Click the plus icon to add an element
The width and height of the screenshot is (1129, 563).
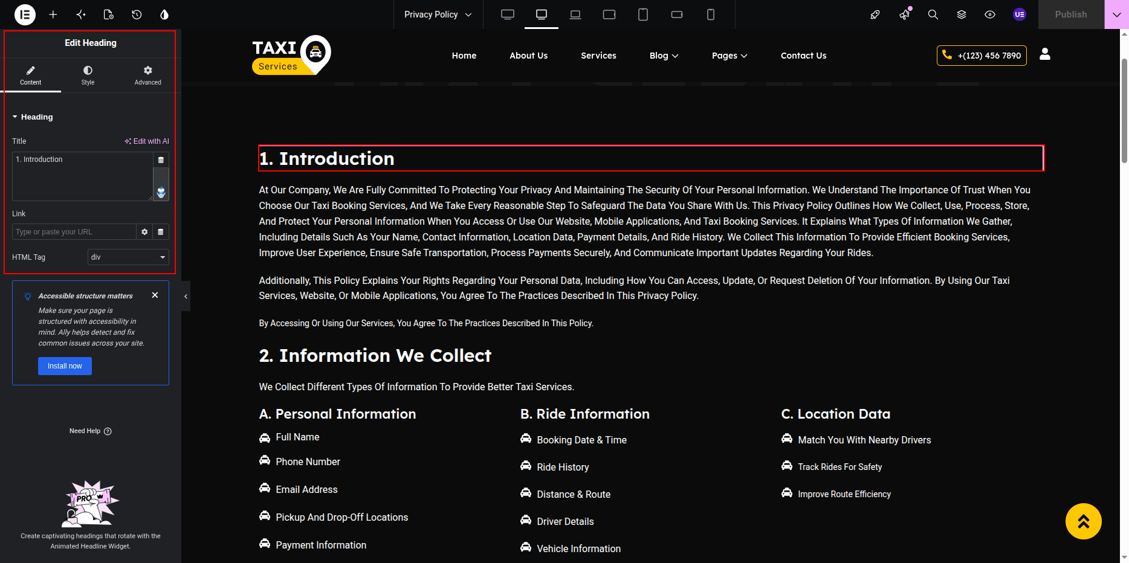pos(53,14)
